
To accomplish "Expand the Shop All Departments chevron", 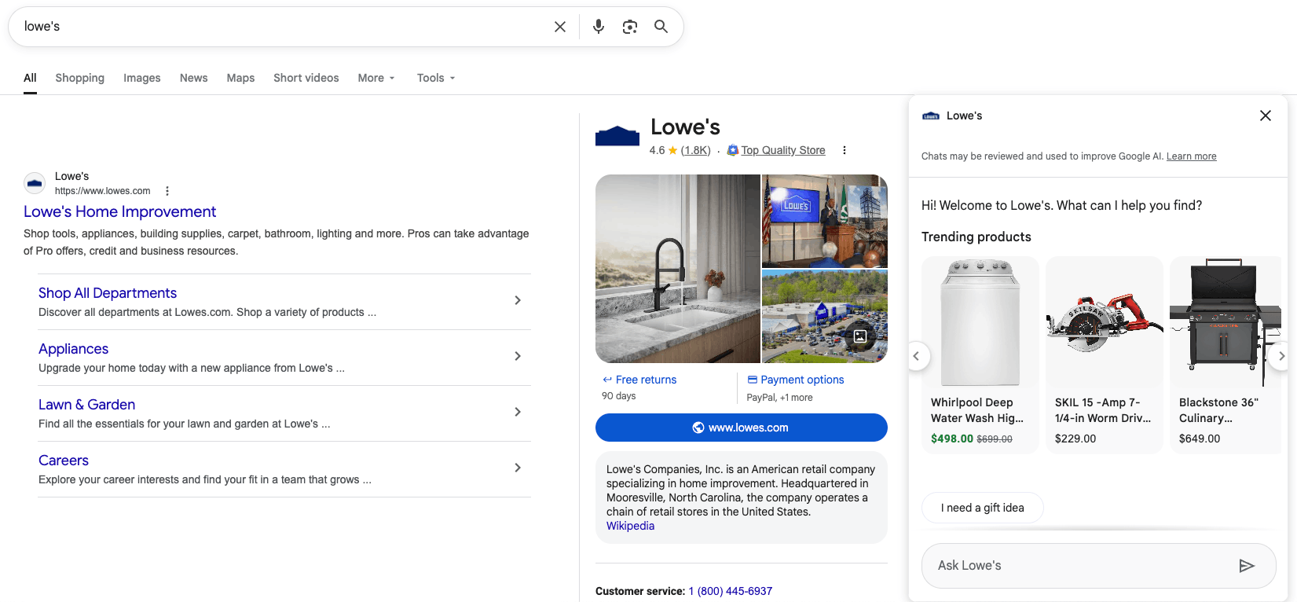I will click(x=518, y=300).
